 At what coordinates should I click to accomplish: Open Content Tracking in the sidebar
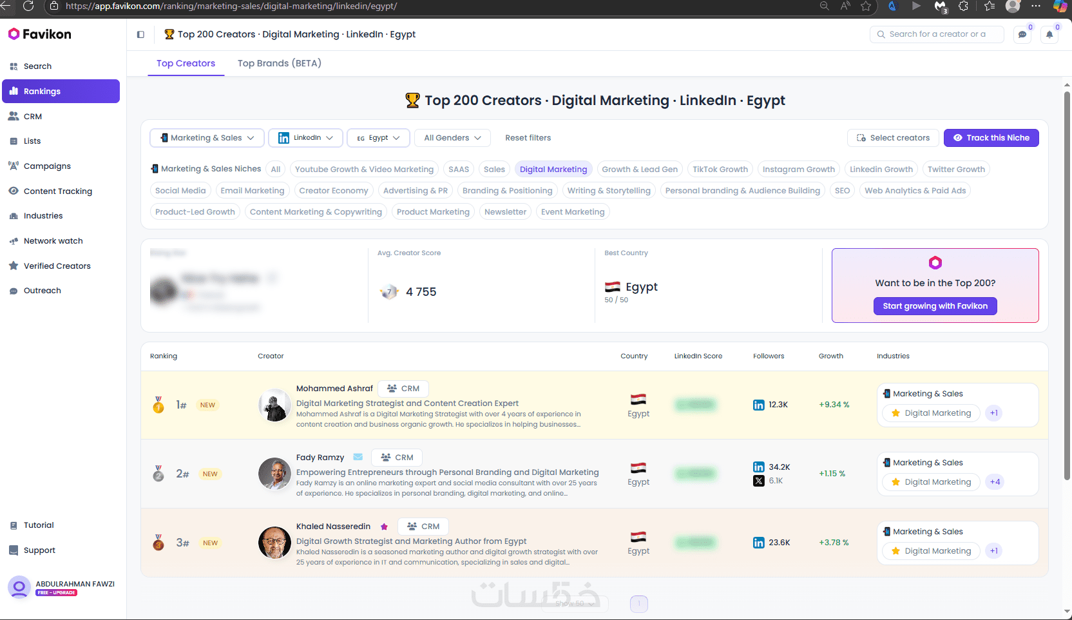(61, 191)
